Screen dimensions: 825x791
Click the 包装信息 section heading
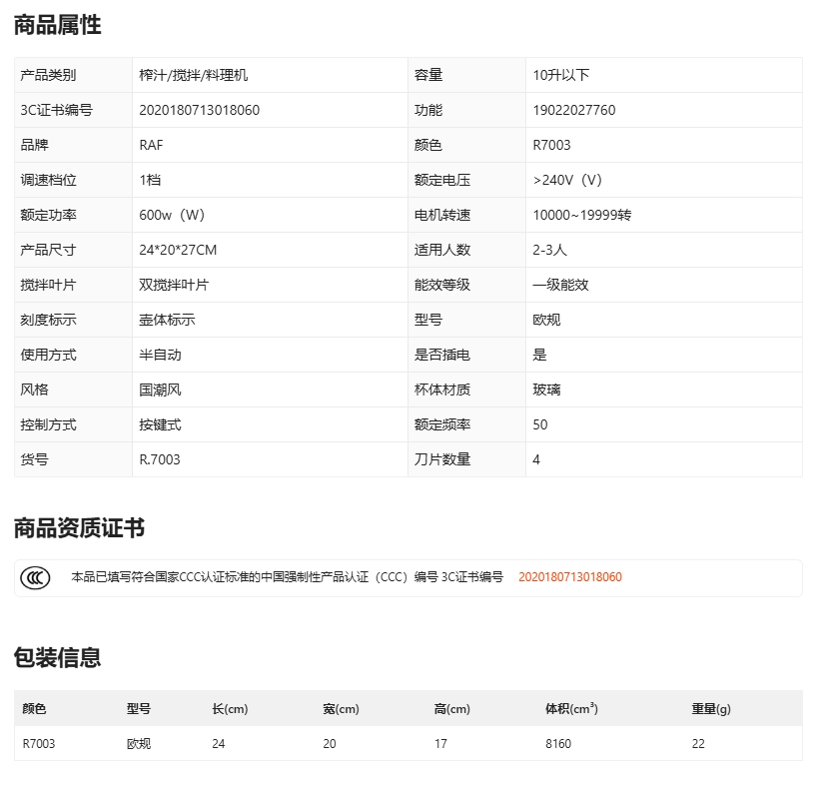(58, 657)
